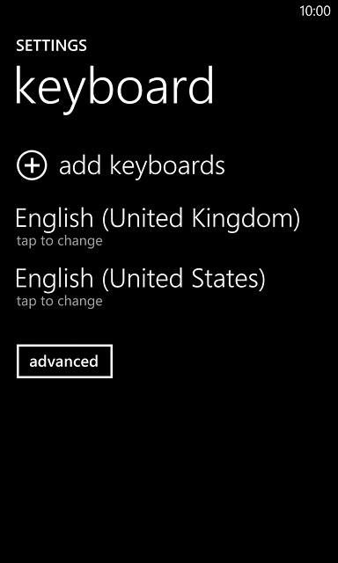
Task: Tap 'tap to change' under United Kingdom
Action: (x=59, y=241)
